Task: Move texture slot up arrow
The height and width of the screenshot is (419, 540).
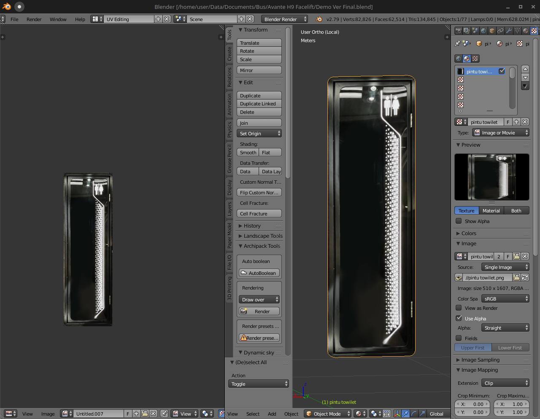Action: click(x=525, y=69)
